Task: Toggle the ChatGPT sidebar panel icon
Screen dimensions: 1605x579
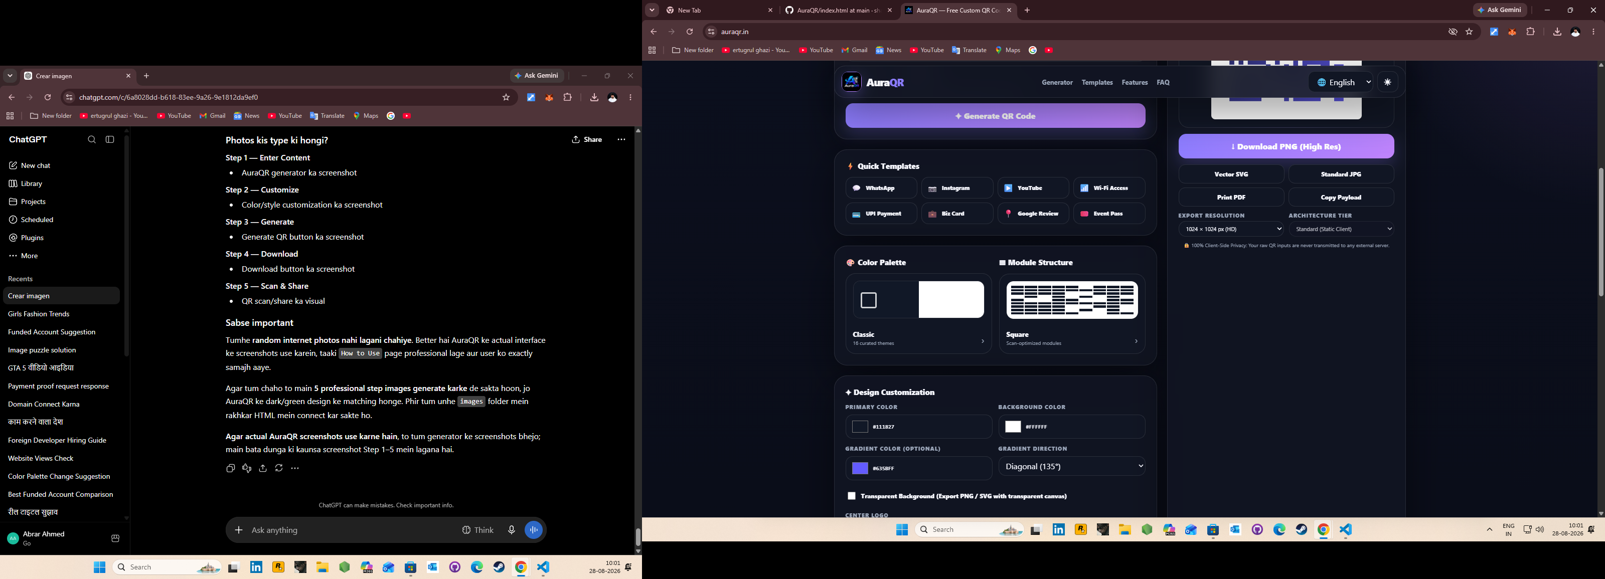Action: (110, 139)
